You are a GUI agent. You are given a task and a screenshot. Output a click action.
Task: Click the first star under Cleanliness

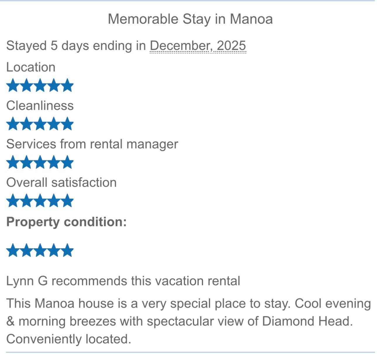[x=13, y=124]
